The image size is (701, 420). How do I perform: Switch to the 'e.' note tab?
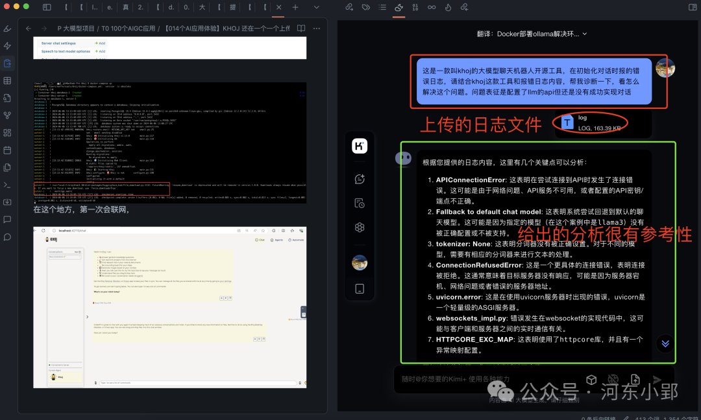pos(110,7)
